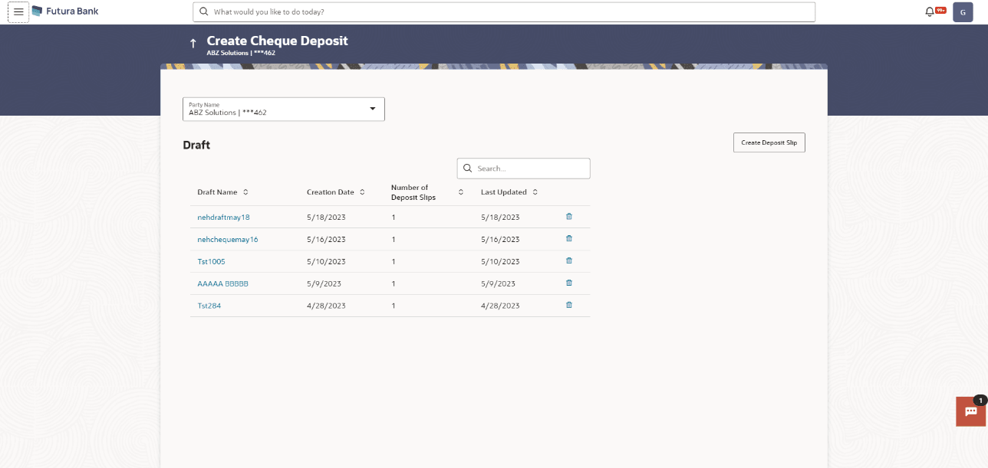Click the Create Deposit Slip button
This screenshot has width=988, height=468.
pyautogui.click(x=769, y=142)
